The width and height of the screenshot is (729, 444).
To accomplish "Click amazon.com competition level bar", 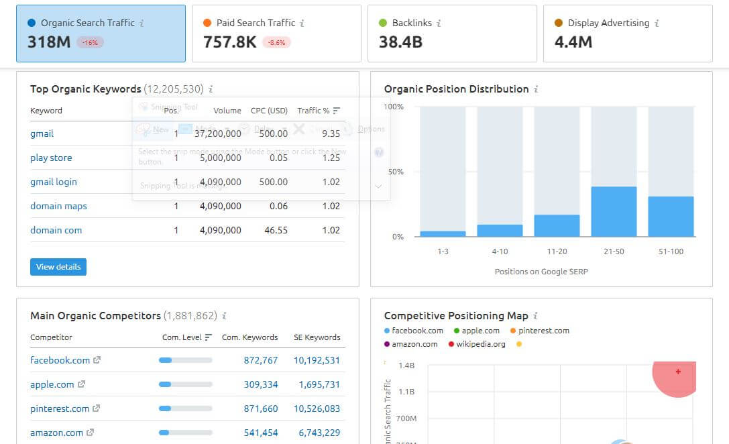I will coord(186,433).
